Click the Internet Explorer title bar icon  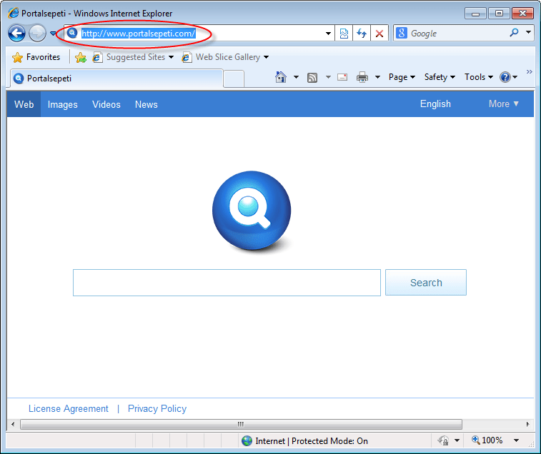[x=13, y=13]
